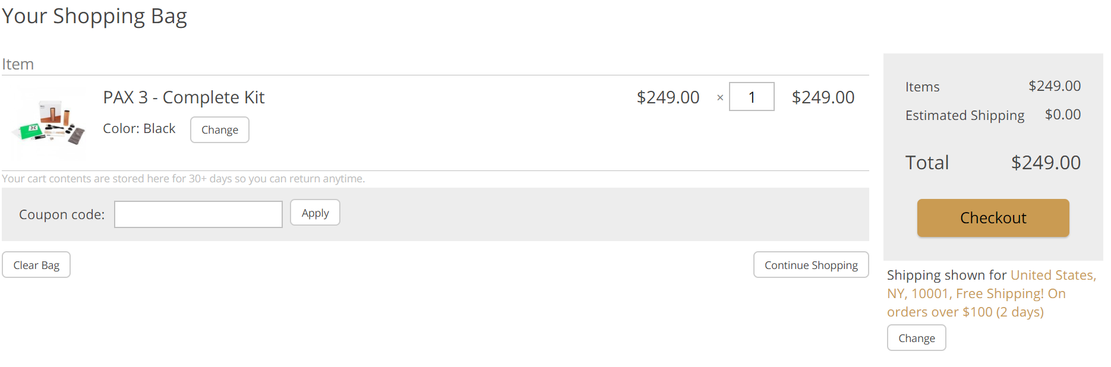Screen dimensions: 1111x367
Task: Open the PAX 3 - Complete Kit product title
Action: pos(184,97)
